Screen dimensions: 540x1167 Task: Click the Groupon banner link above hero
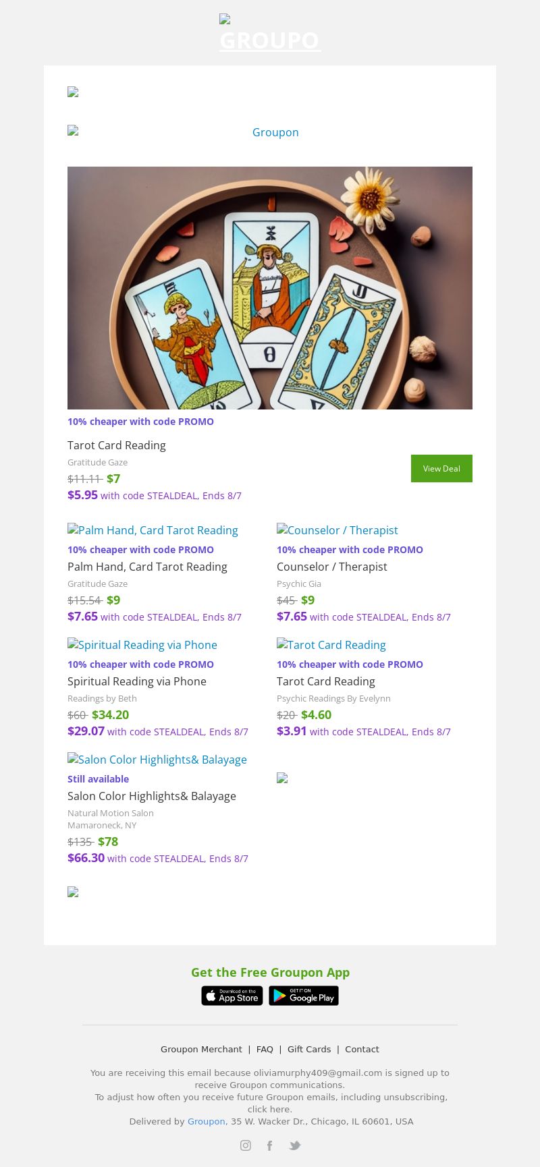275,132
